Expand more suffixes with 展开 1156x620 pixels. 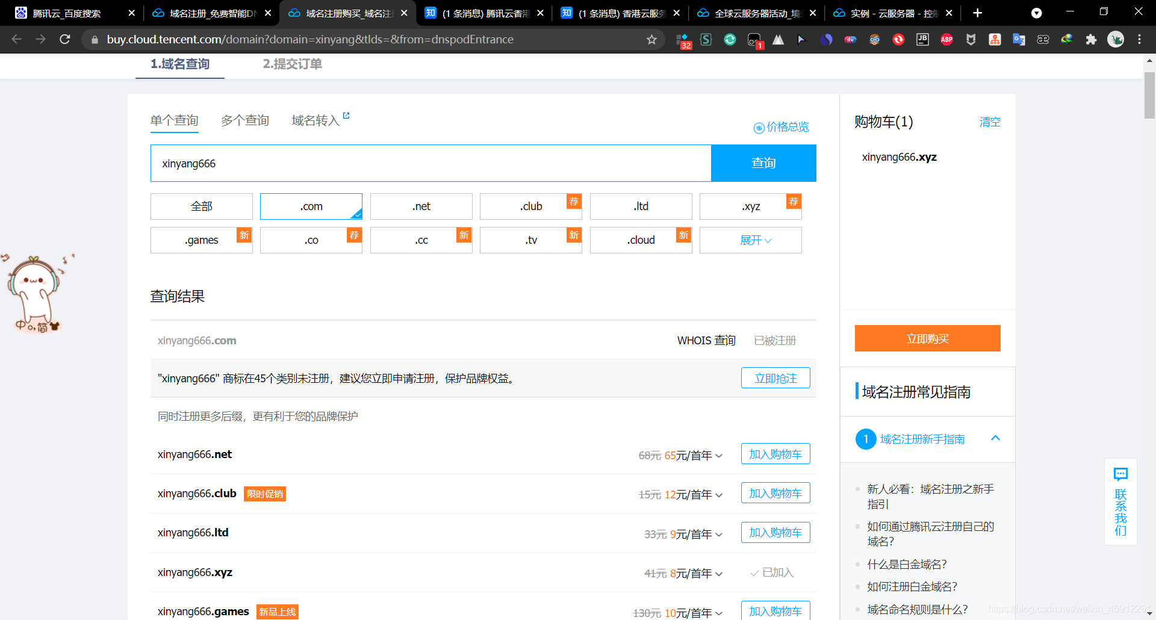pos(751,240)
